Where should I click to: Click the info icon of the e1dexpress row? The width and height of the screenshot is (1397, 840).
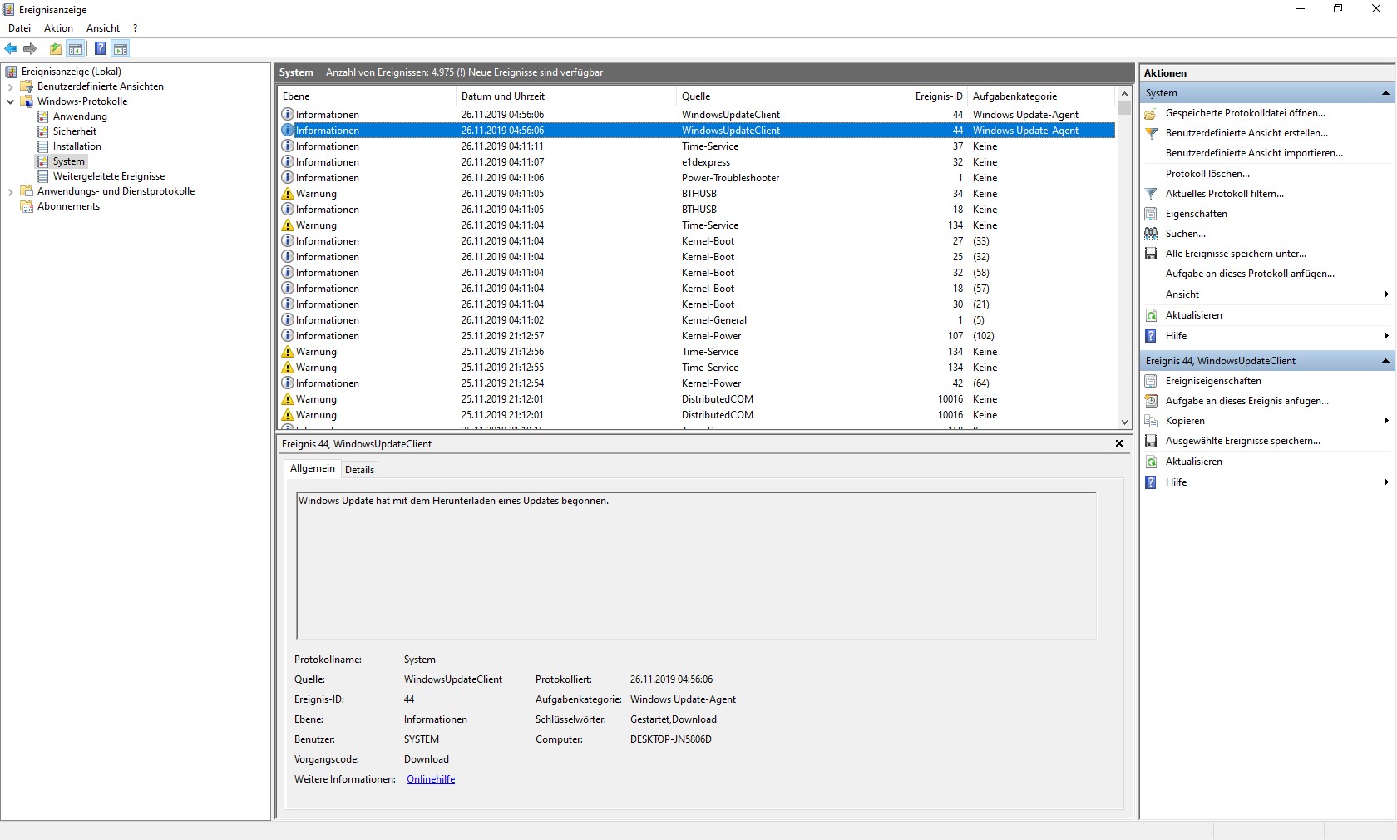[288, 162]
